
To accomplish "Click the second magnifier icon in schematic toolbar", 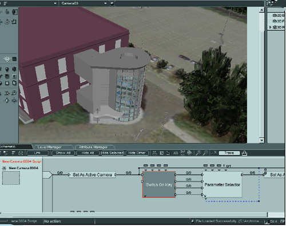I will coord(205,153).
